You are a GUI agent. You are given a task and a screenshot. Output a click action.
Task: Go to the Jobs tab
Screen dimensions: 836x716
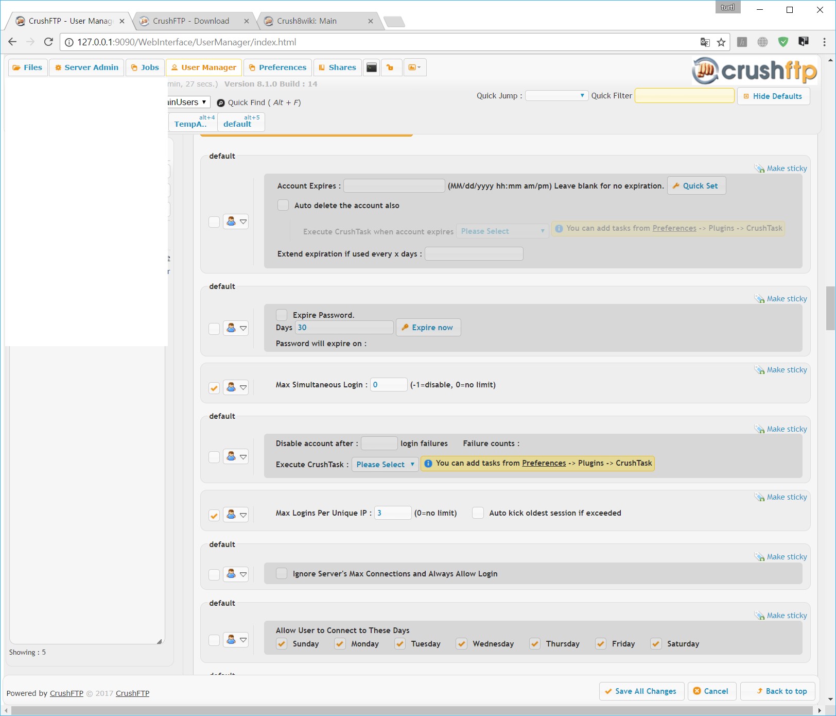coord(145,67)
